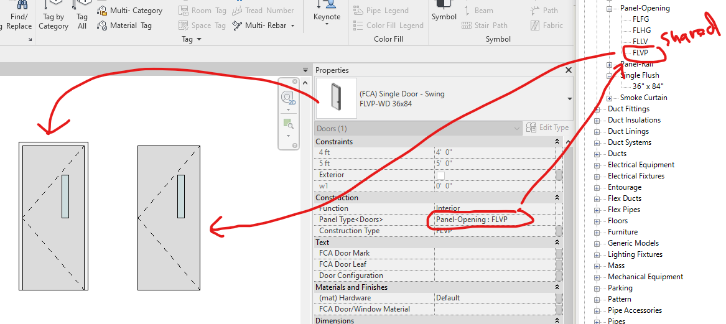Select the 36" x 84" door type
This screenshot has height=324, width=726.
coord(648,86)
